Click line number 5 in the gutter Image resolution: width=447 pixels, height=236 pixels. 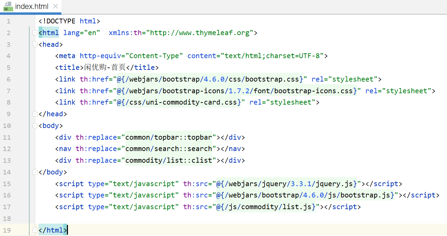click(8, 67)
